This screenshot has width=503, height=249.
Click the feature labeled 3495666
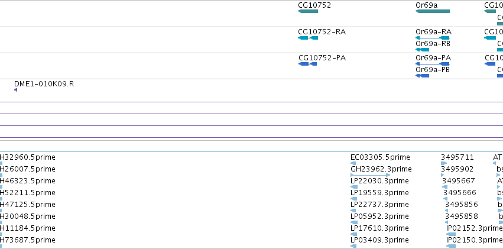click(460, 193)
